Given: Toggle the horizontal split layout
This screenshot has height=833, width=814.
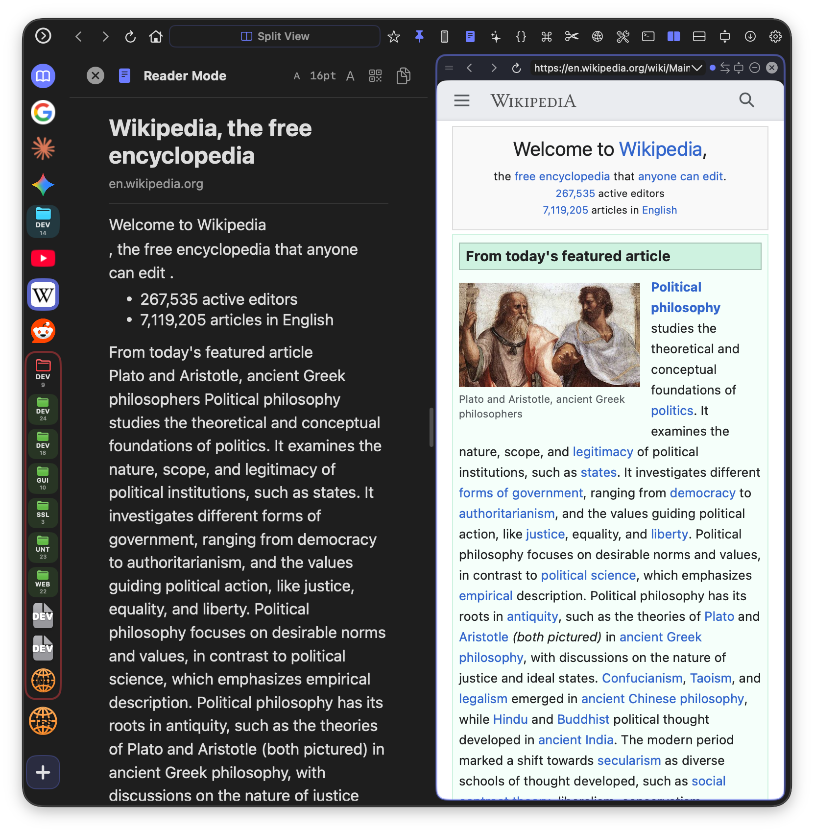Looking at the screenshot, I should point(699,36).
